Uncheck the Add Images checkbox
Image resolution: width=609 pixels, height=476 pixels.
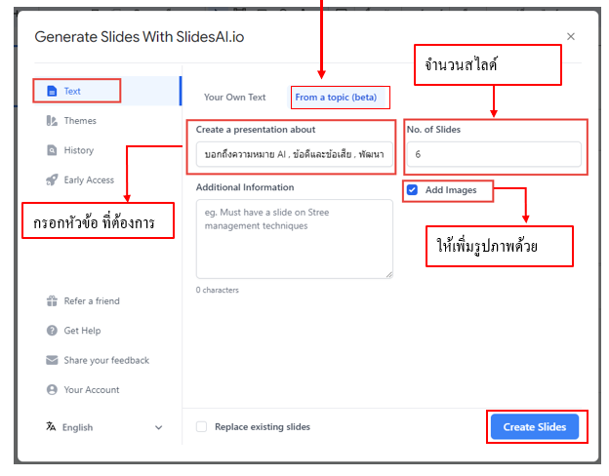coord(413,190)
